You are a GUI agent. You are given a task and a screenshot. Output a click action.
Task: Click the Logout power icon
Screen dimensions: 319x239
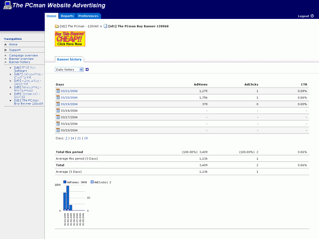pos(312,16)
